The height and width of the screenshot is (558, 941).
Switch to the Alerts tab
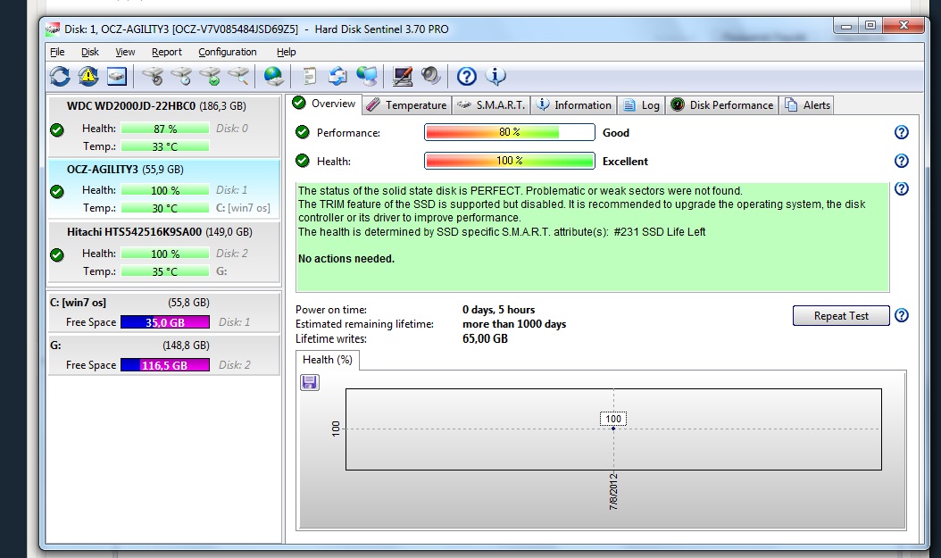(807, 105)
